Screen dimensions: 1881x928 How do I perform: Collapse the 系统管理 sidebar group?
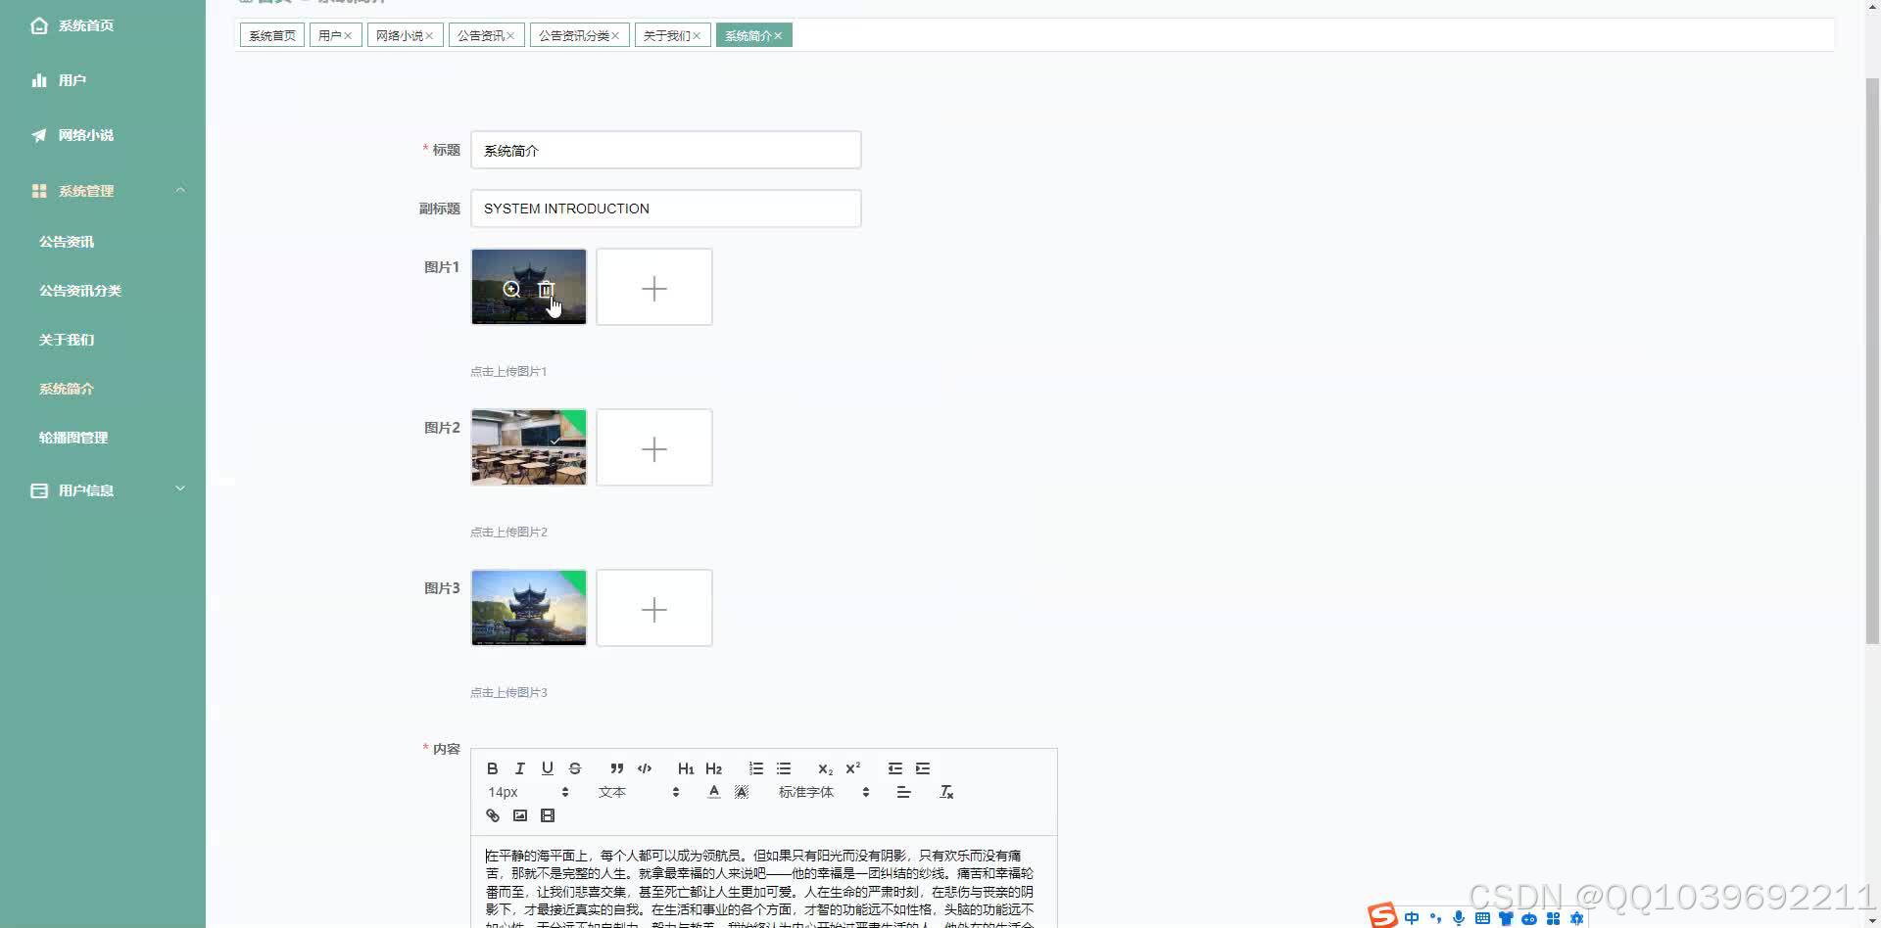(x=103, y=191)
